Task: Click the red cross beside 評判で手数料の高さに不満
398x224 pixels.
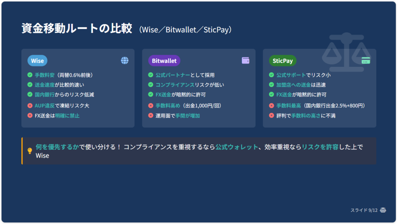Action: (272, 116)
